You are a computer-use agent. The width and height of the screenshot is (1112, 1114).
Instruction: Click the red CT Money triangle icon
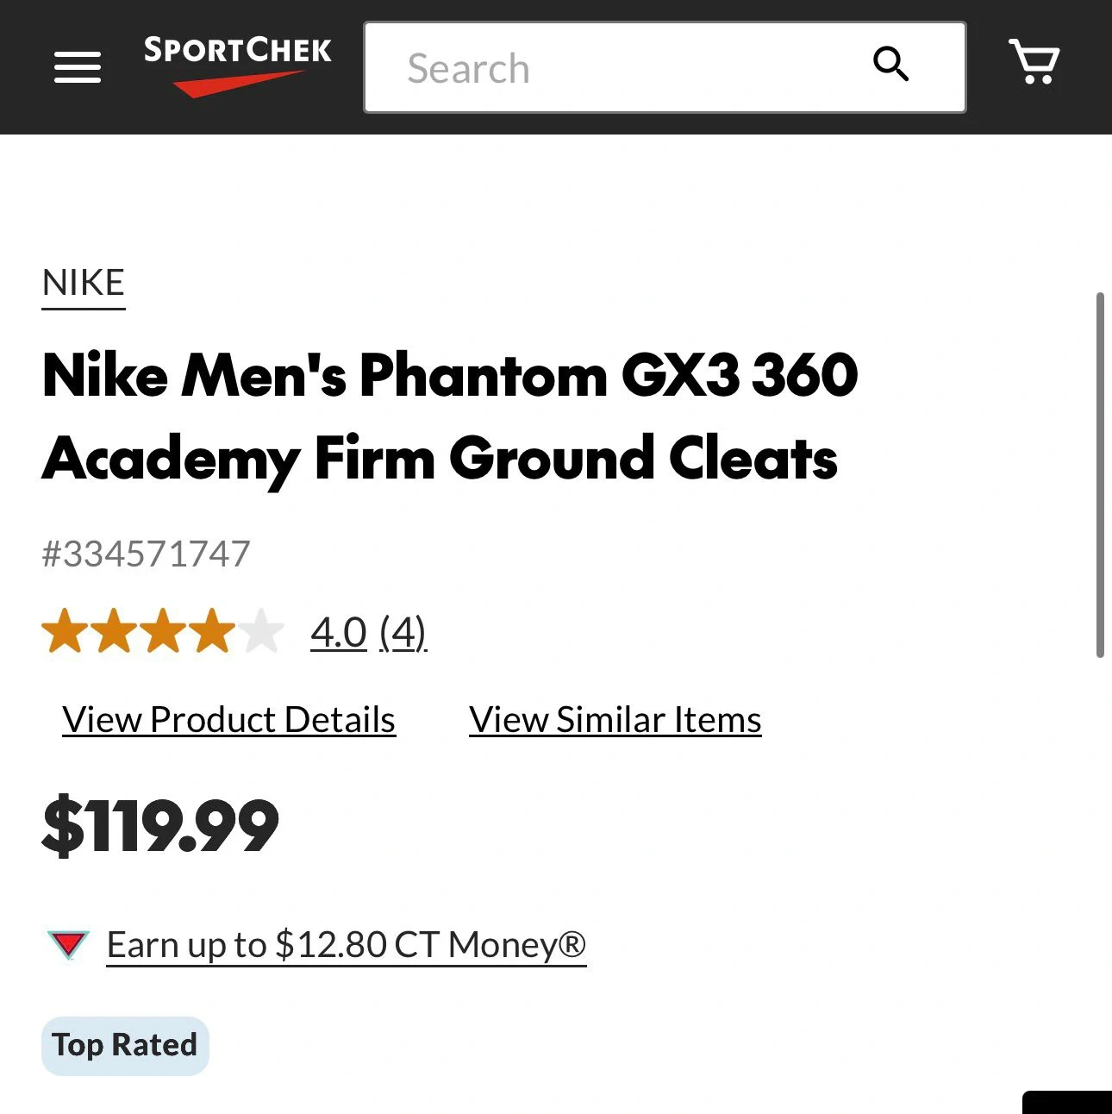(68, 944)
